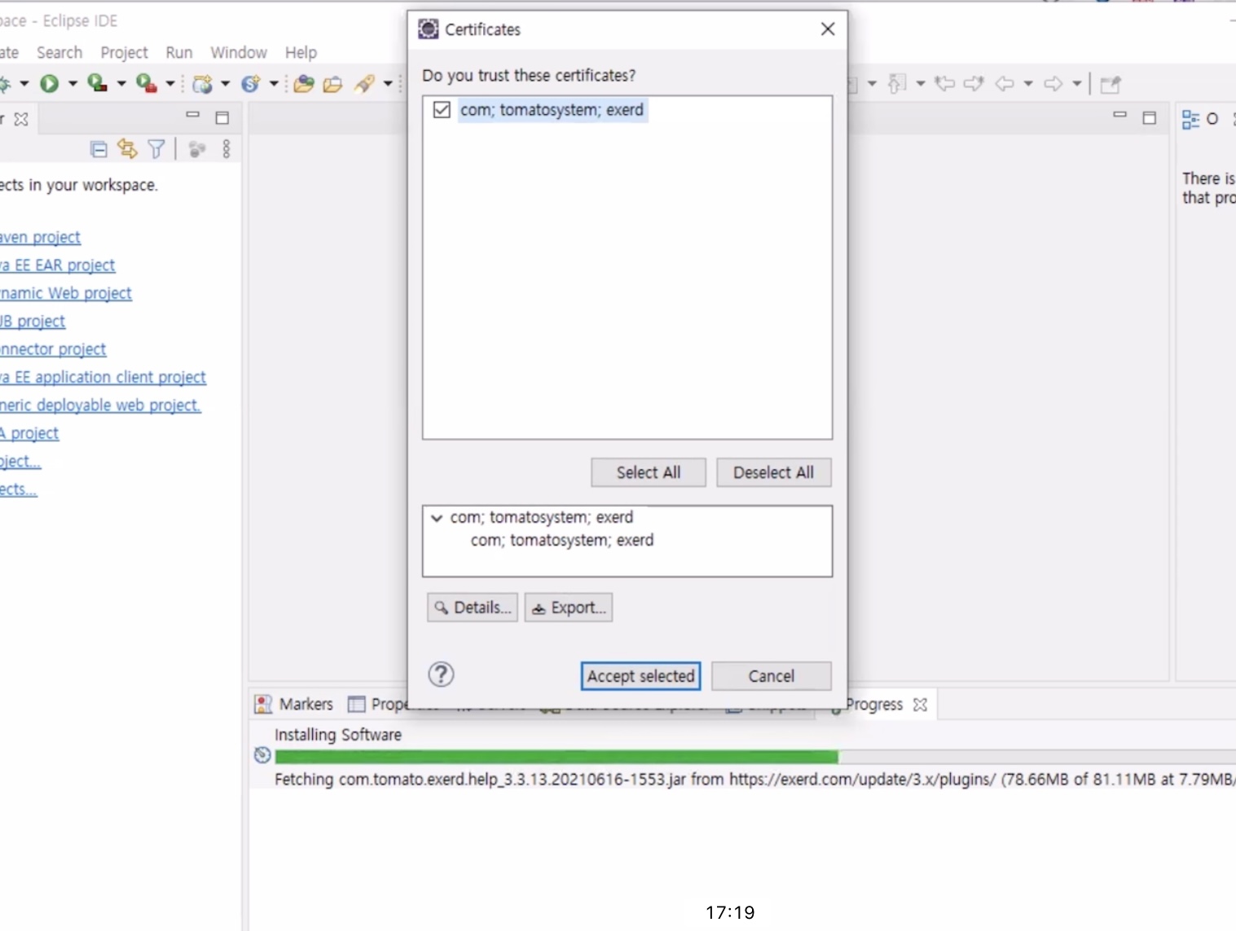
Task: Click the Next Edit Location arrow icon
Action: 974,83
